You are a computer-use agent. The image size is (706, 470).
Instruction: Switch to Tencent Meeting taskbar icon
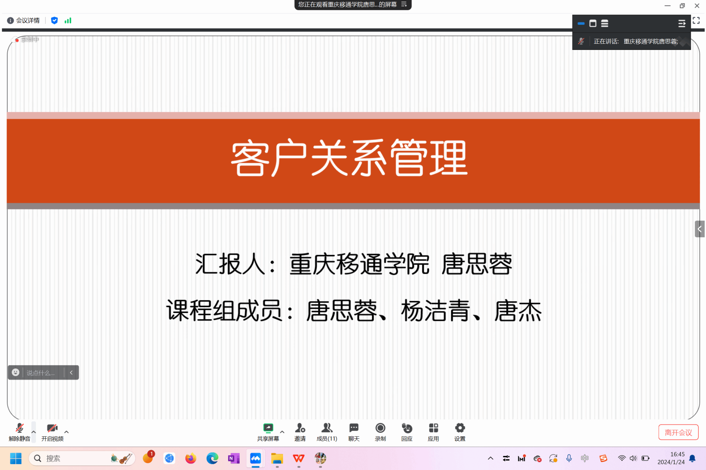click(x=255, y=458)
